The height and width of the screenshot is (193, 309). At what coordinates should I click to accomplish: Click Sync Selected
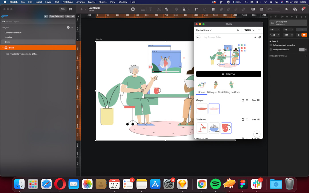pyautogui.click(x=56, y=16)
